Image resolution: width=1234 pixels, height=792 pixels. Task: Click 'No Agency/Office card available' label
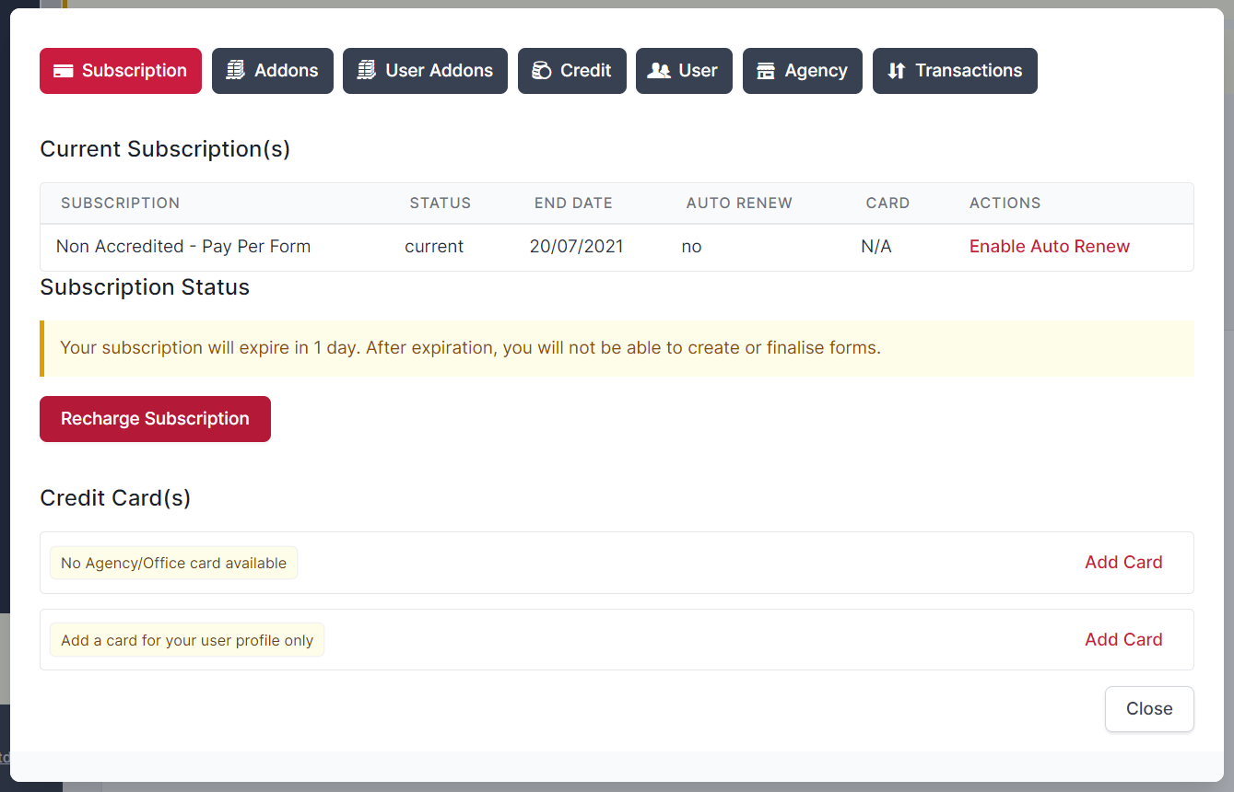coord(173,564)
